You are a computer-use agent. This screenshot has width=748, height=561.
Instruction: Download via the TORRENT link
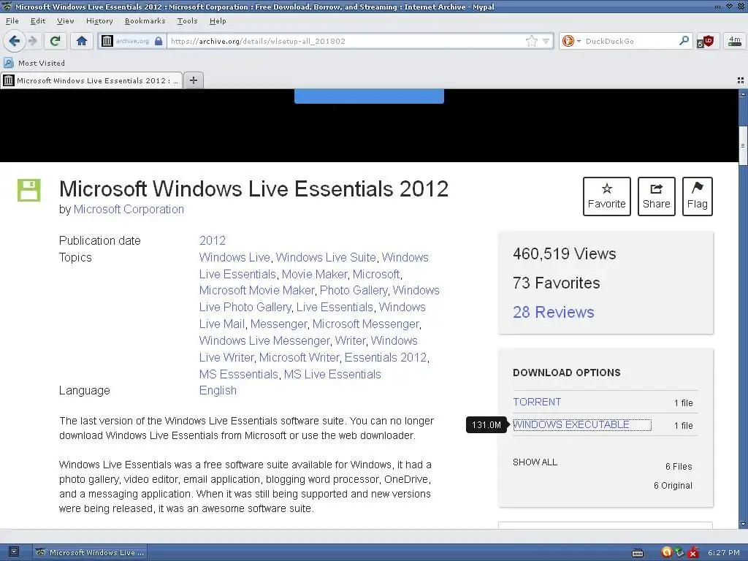pos(537,402)
